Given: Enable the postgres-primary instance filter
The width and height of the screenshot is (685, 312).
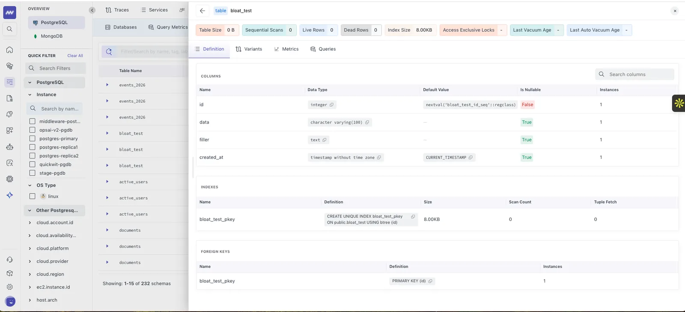Looking at the screenshot, I should (x=32, y=138).
